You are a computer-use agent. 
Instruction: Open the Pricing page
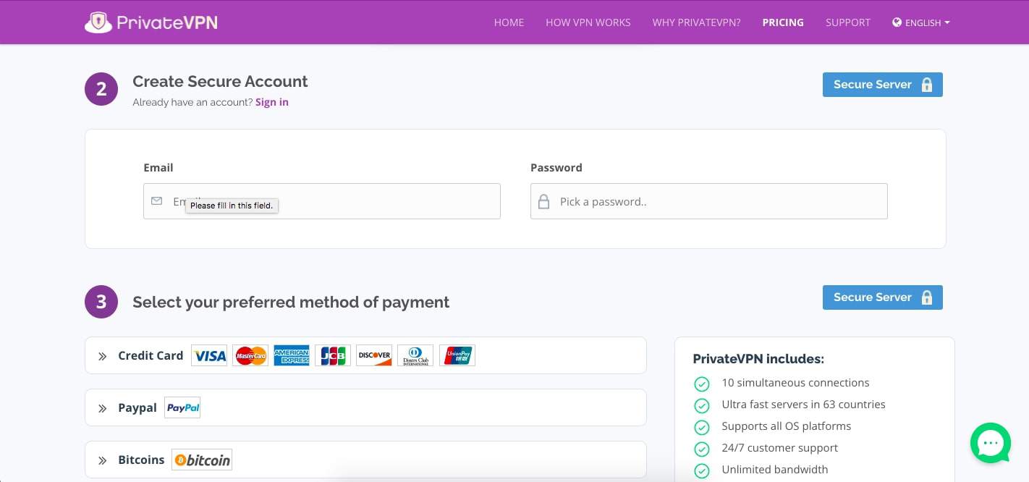(x=783, y=22)
